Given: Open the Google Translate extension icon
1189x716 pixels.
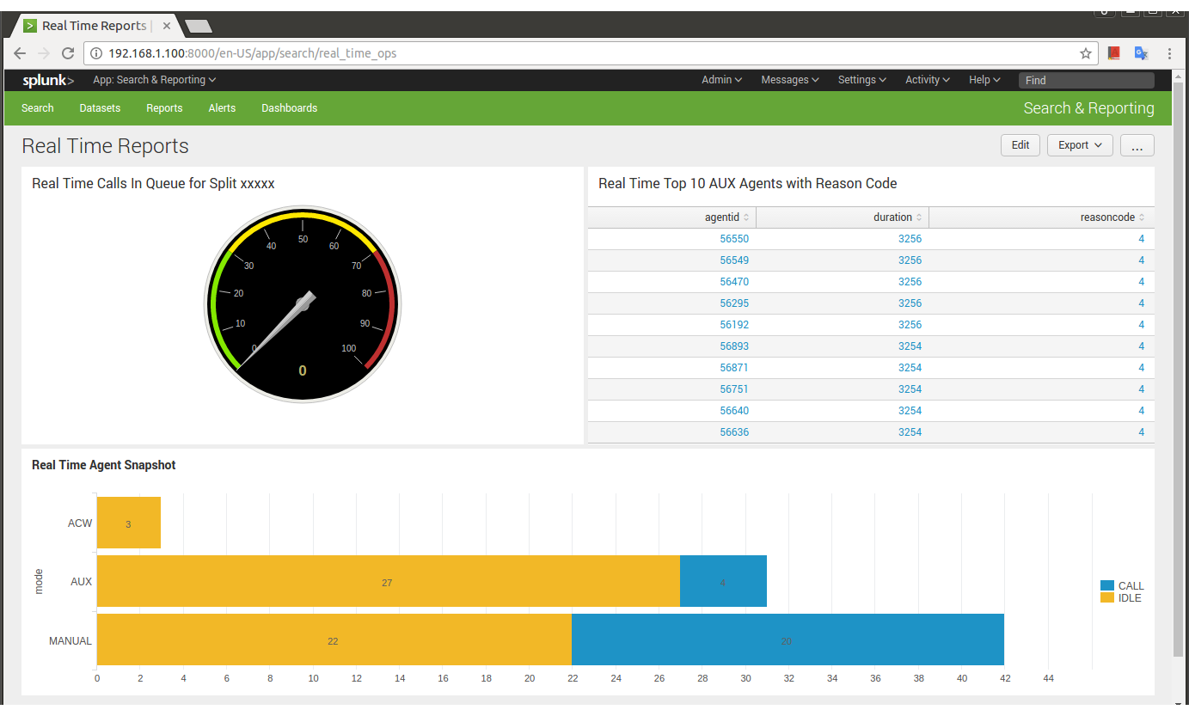Looking at the screenshot, I should [1141, 53].
